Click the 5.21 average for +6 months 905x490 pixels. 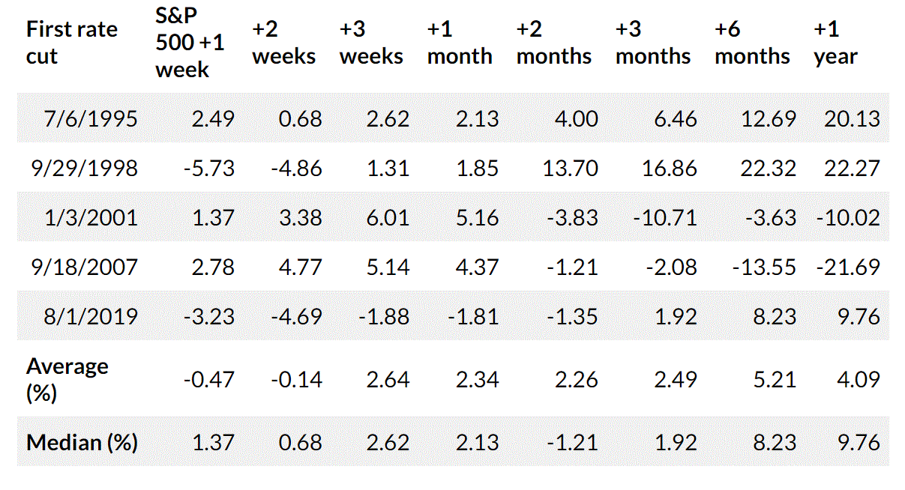(775, 379)
